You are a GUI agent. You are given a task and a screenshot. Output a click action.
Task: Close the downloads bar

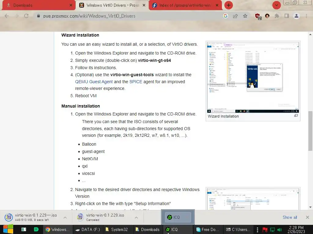(x=307, y=217)
